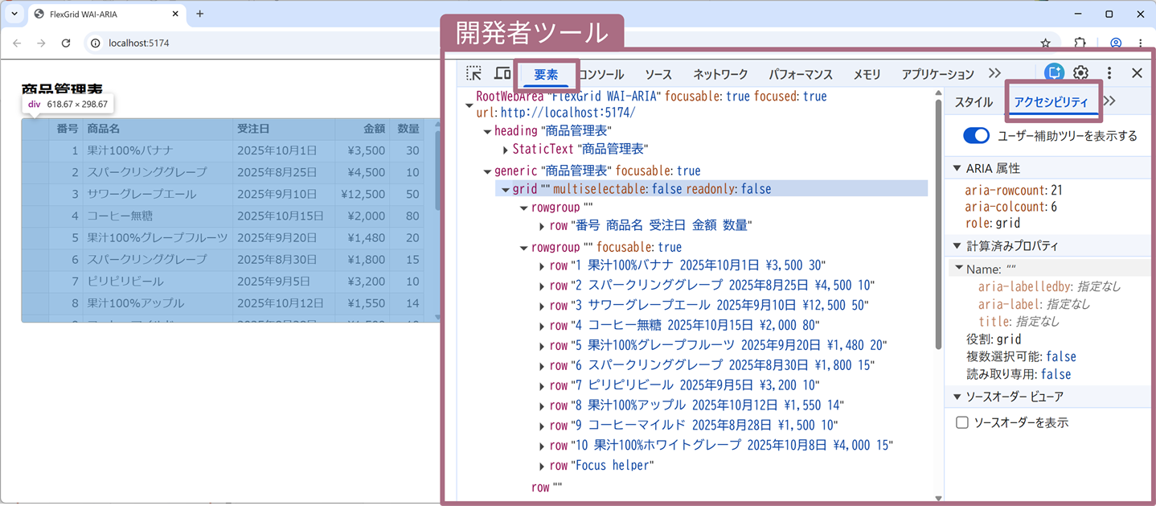Screen dimensions: 1156x506
Task: Show more DevTools tabs chevron
Action: click(x=995, y=73)
